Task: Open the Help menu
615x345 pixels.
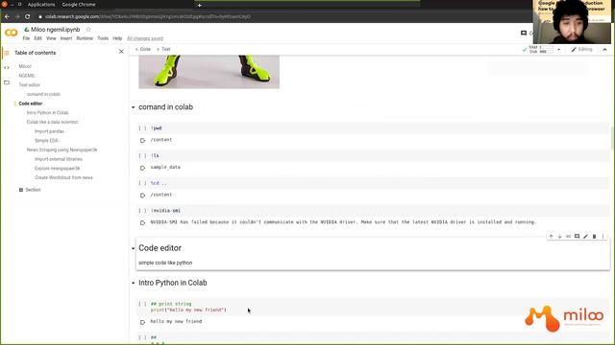Action: coord(117,38)
